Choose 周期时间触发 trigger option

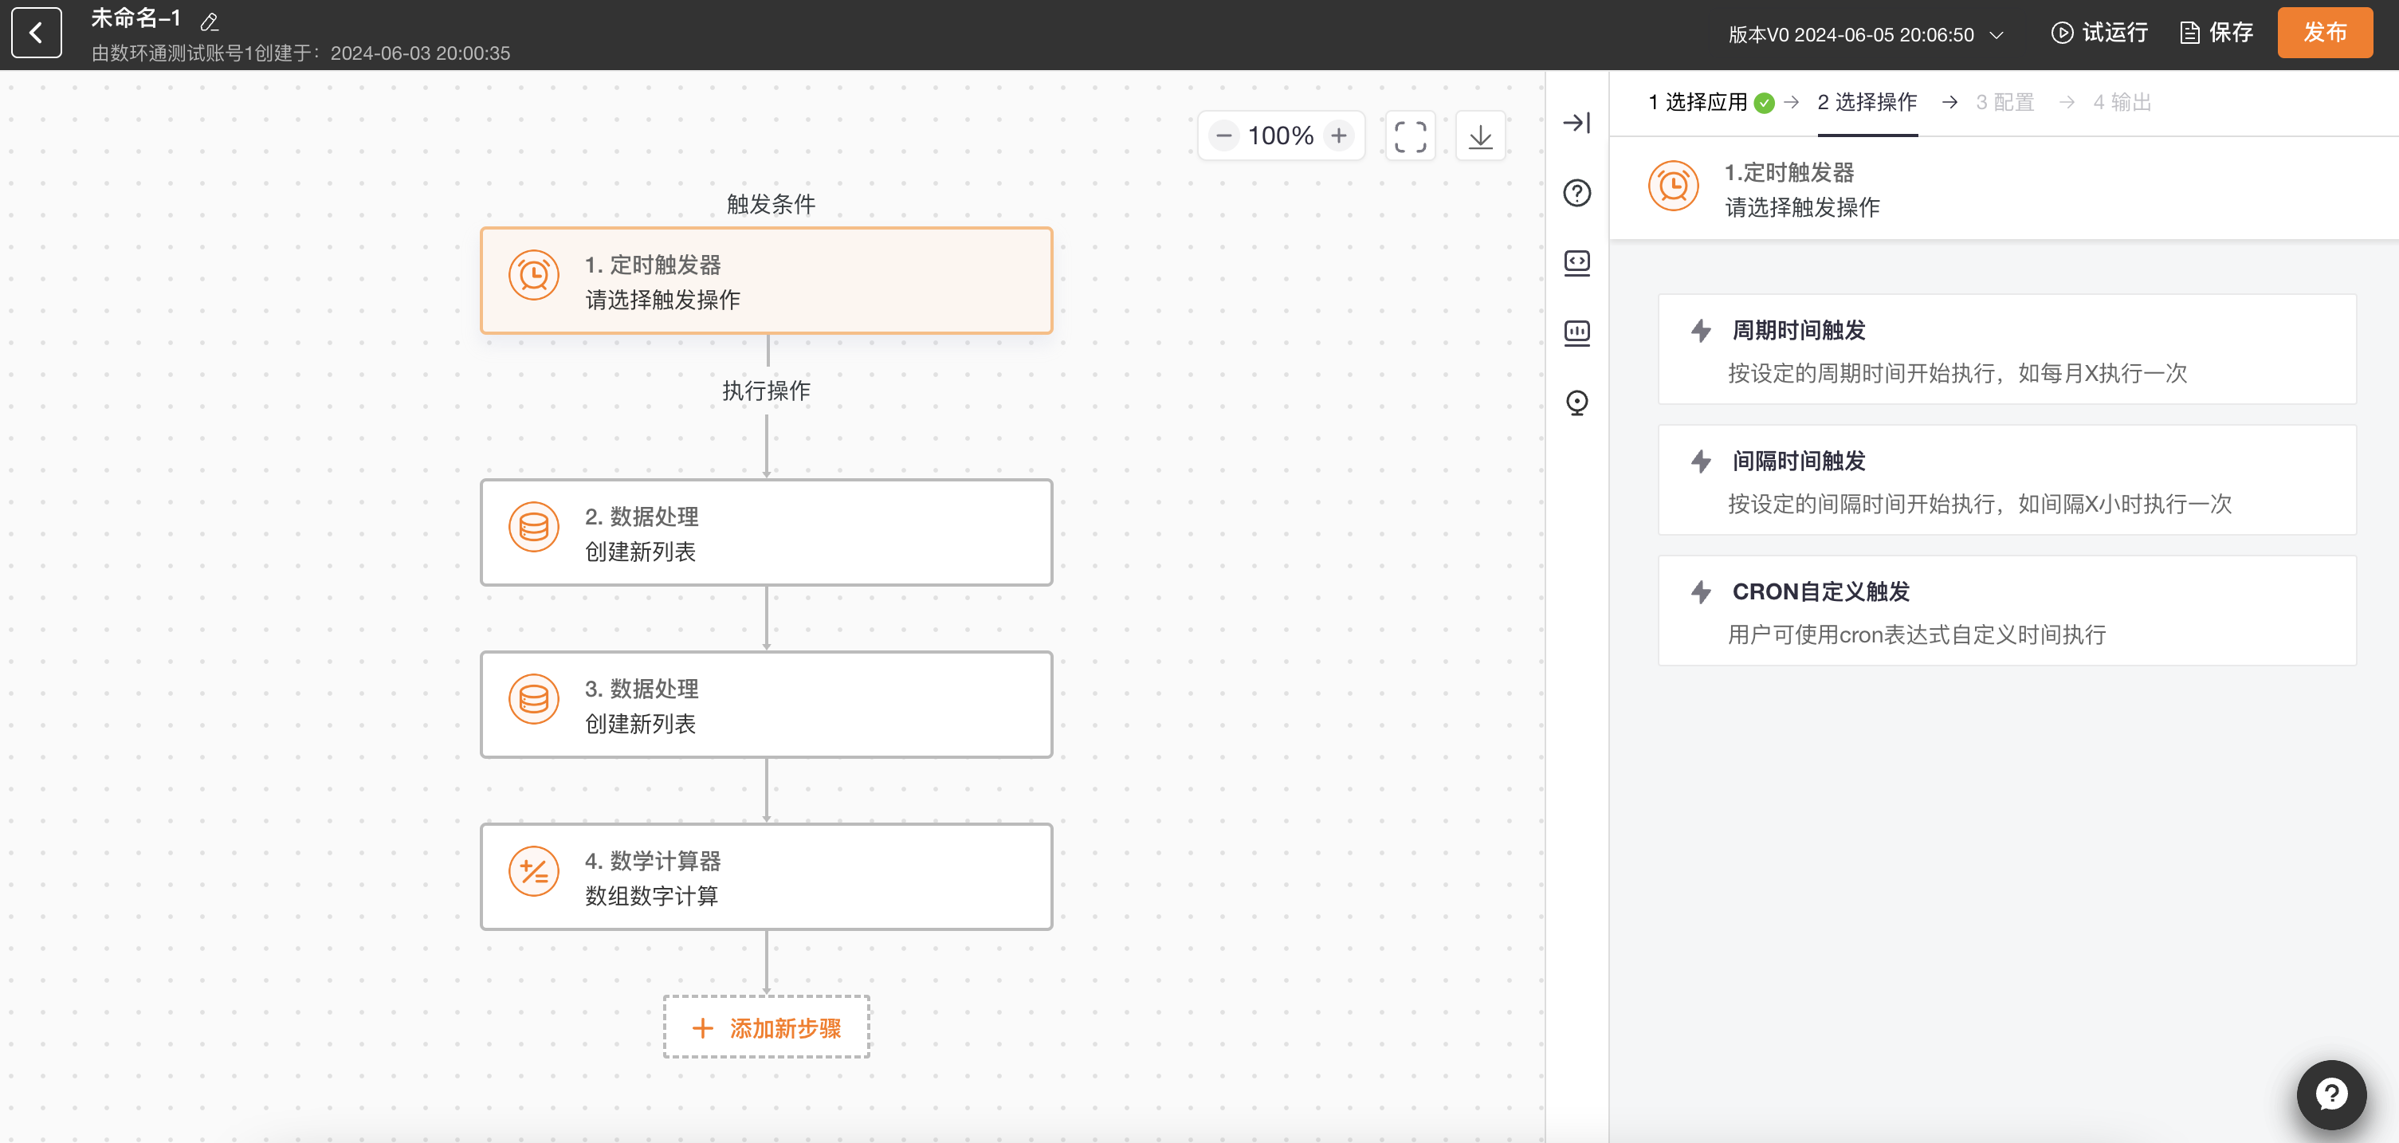pos(2006,349)
